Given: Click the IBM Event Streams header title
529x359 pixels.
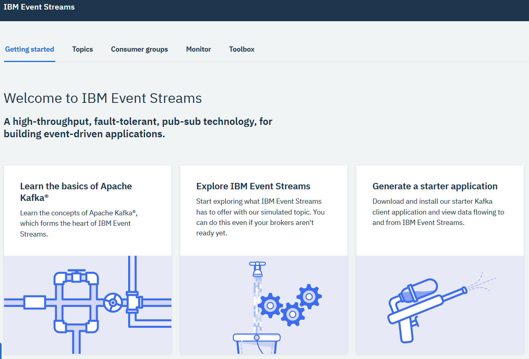Looking at the screenshot, I should 39,7.
